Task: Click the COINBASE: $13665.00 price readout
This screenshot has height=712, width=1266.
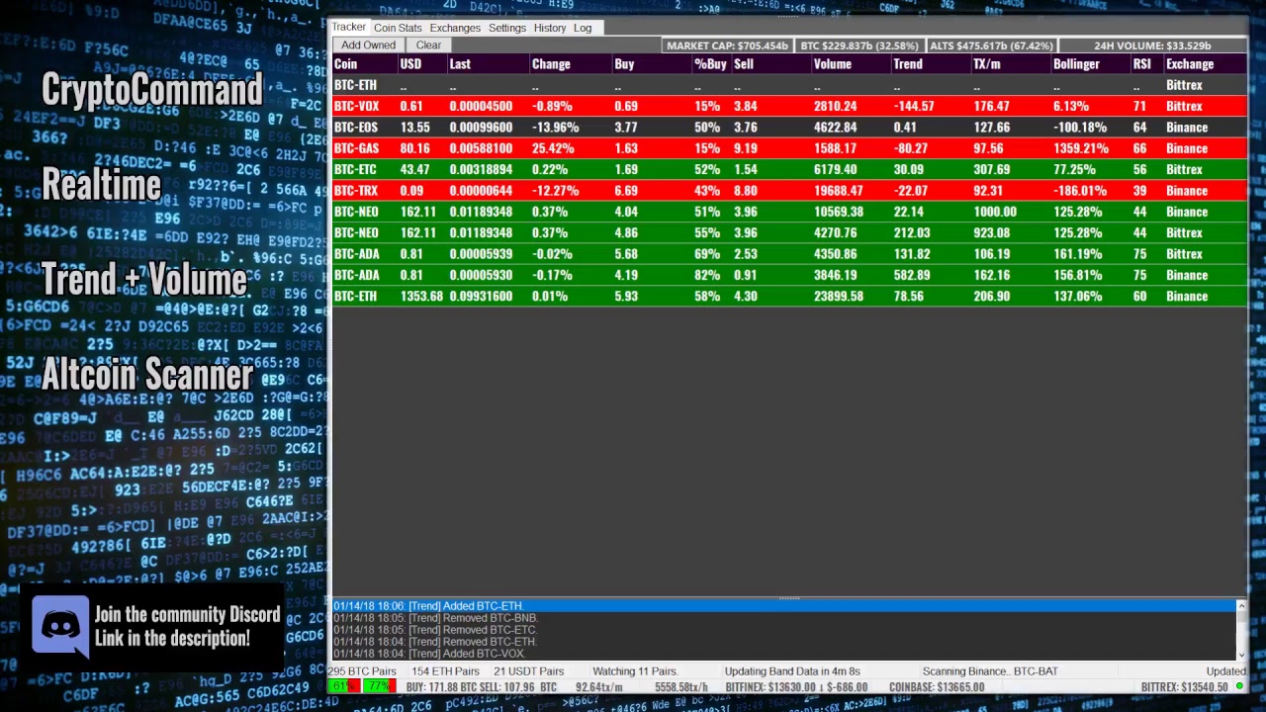Action: (937, 687)
